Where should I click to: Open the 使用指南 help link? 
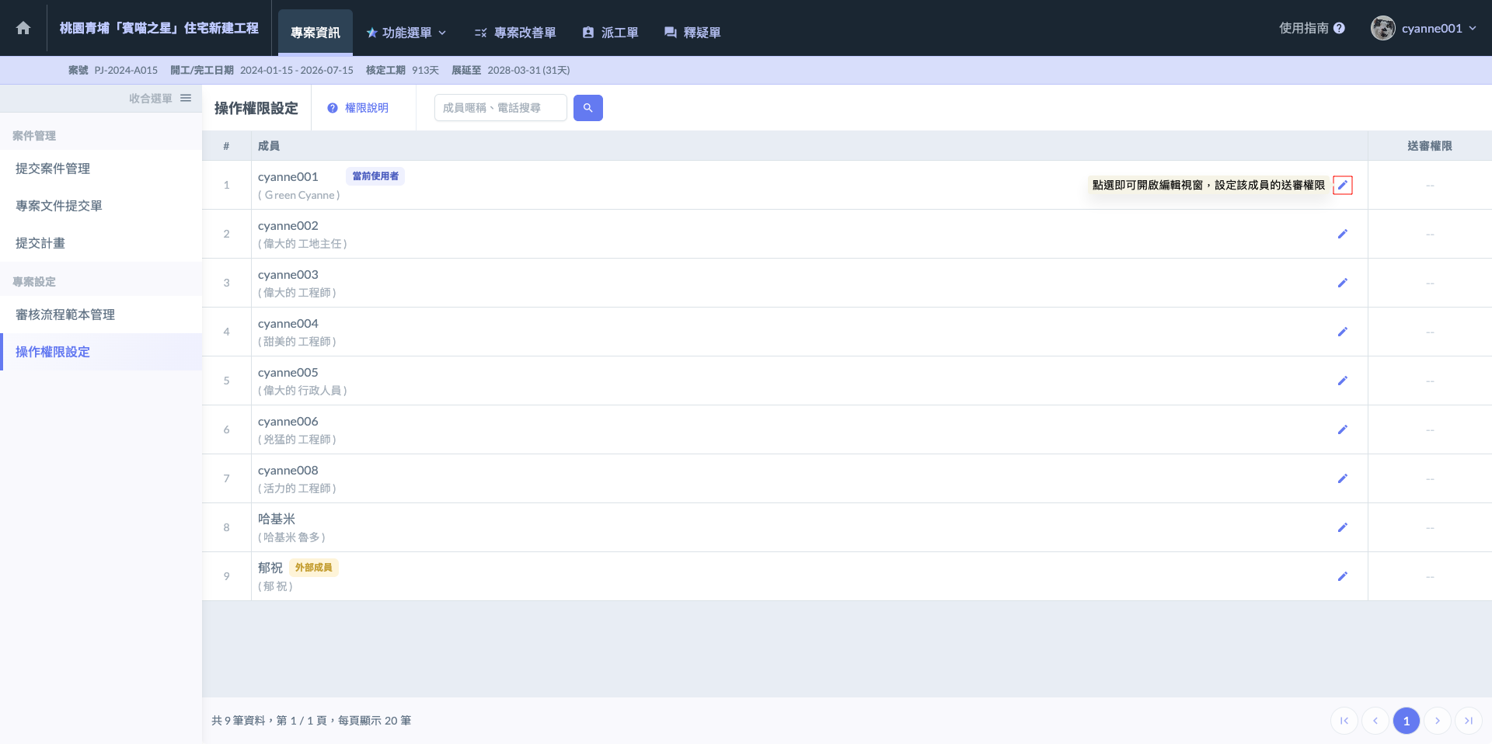click(1312, 28)
